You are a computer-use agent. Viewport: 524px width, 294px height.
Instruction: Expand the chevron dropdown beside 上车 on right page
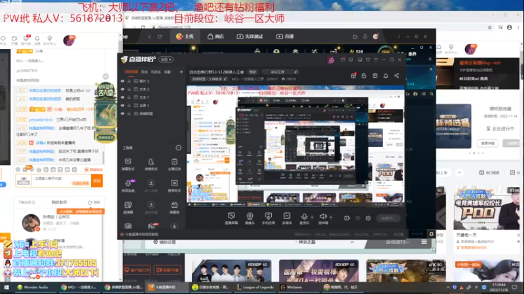[460, 172]
